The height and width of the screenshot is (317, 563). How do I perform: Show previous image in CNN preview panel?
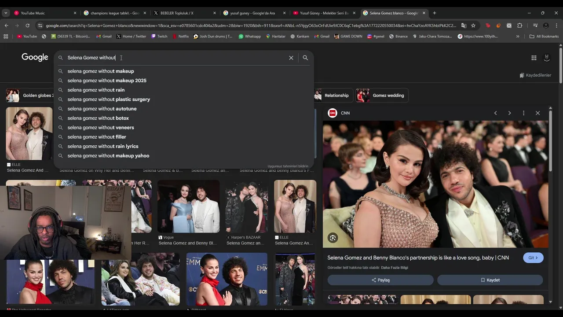coord(495,113)
